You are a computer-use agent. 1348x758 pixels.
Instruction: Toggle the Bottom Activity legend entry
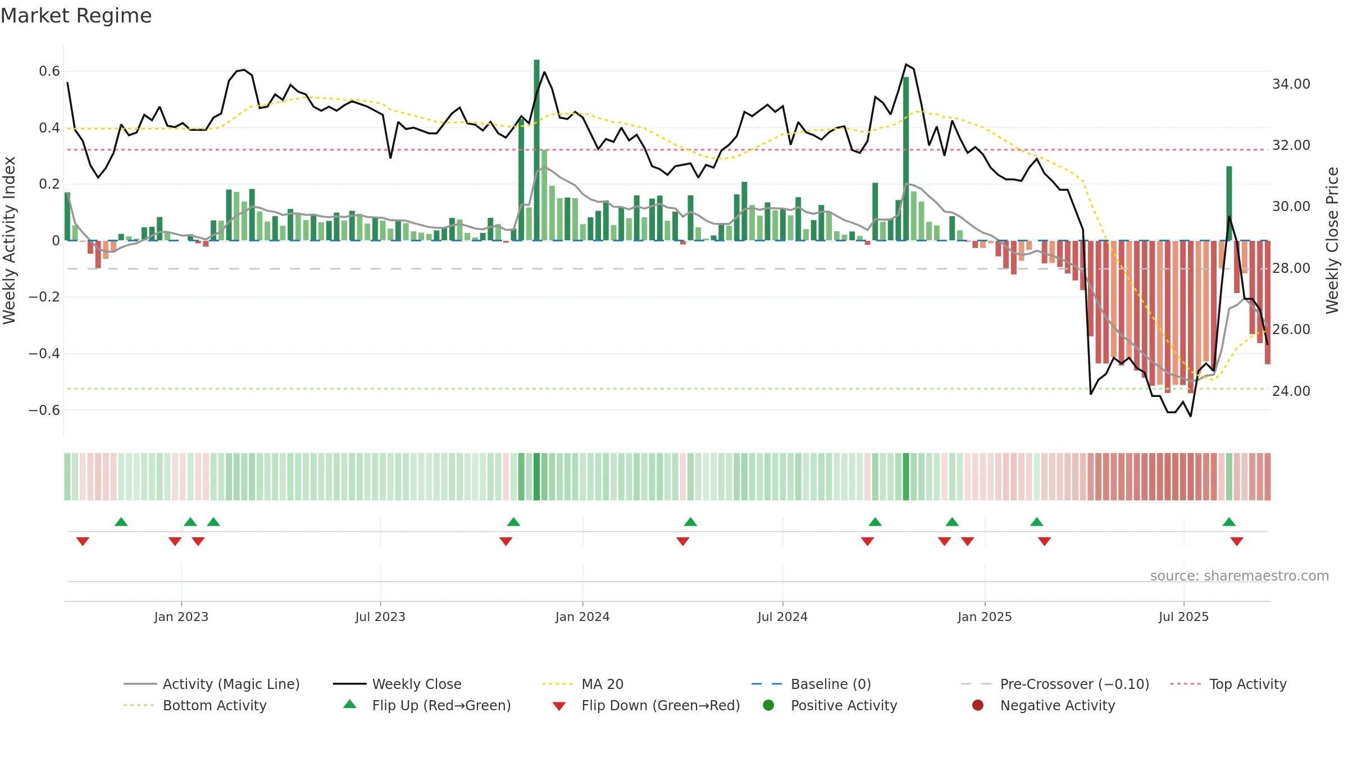[195, 705]
